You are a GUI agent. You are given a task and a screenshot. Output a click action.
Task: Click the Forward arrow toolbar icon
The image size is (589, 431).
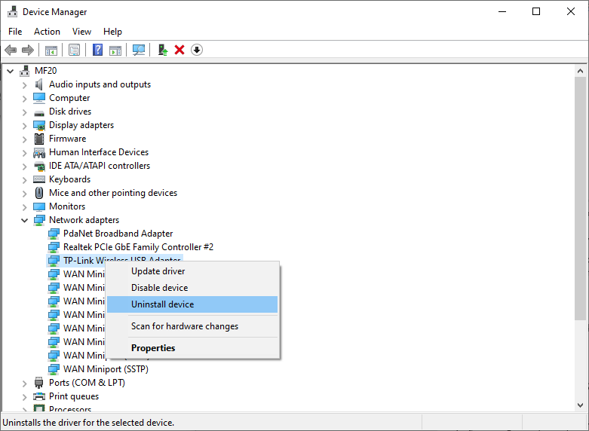(x=28, y=50)
